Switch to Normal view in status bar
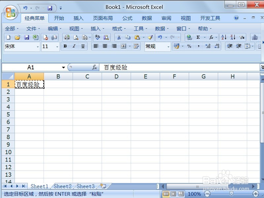The height and width of the screenshot is (198, 264). click(x=166, y=194)
